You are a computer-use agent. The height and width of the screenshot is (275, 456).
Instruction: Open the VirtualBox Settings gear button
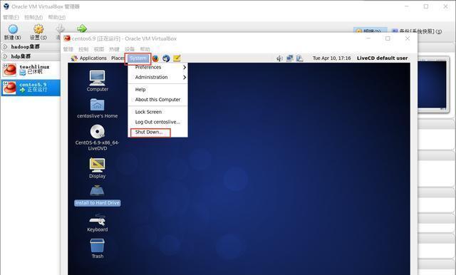coord(38,32)
